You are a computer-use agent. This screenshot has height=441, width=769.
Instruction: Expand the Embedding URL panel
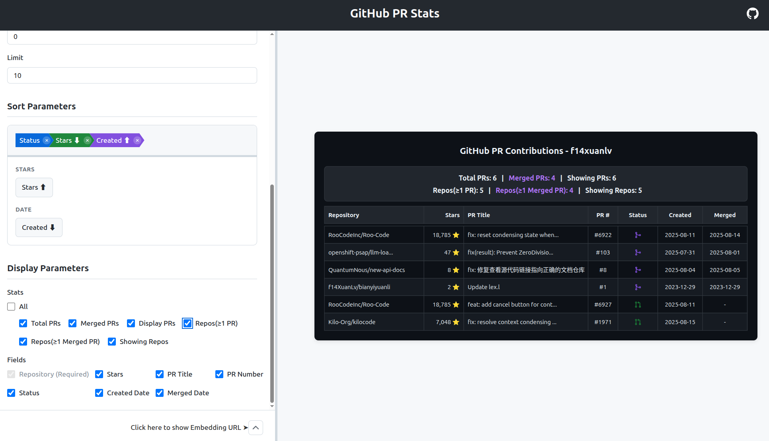(x=256, y=427)
